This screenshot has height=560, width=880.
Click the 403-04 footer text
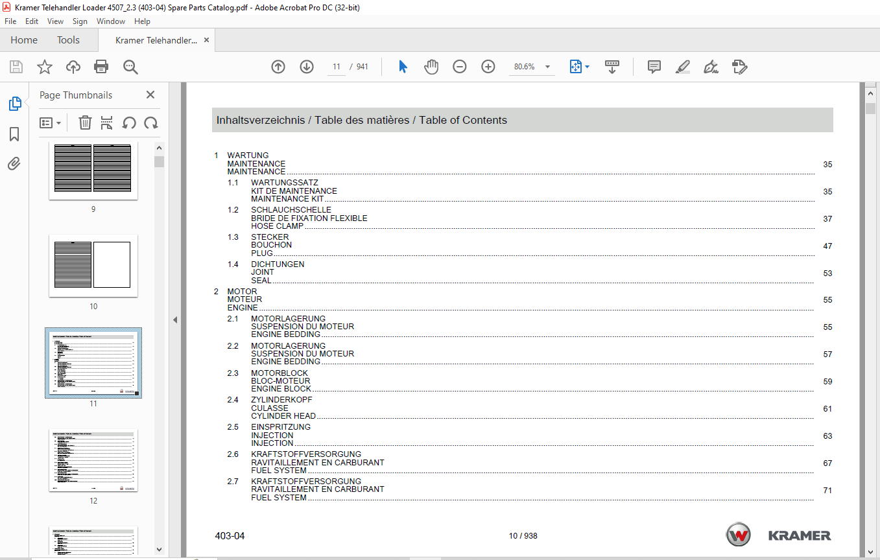pyautogui.click(x=230, y=536)
